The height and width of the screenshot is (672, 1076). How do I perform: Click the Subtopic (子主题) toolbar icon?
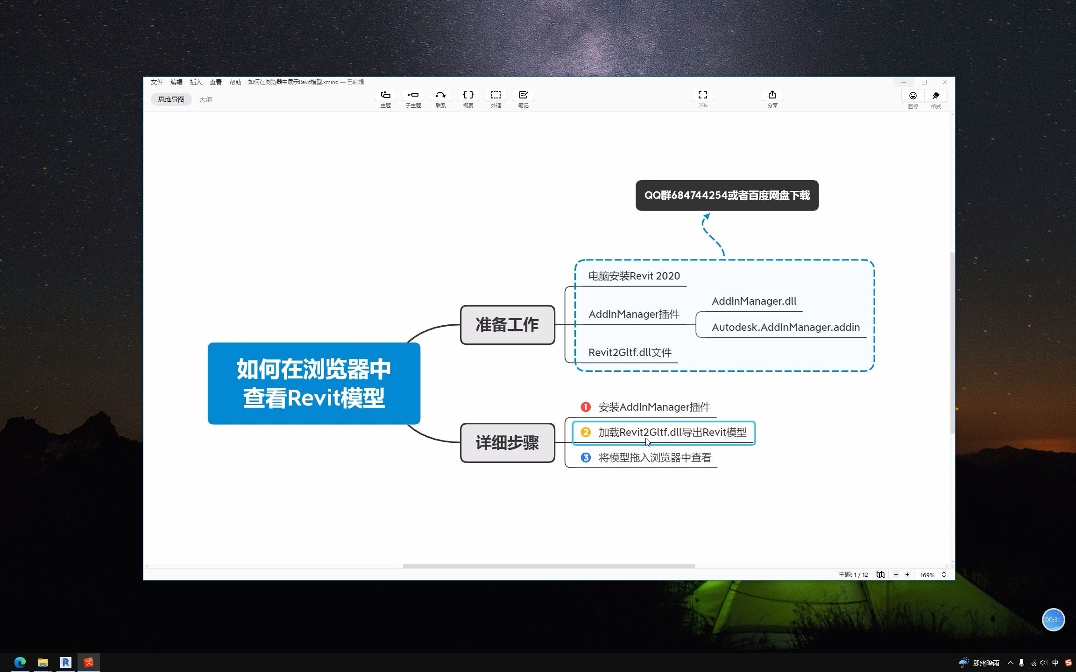click(413, 95)
